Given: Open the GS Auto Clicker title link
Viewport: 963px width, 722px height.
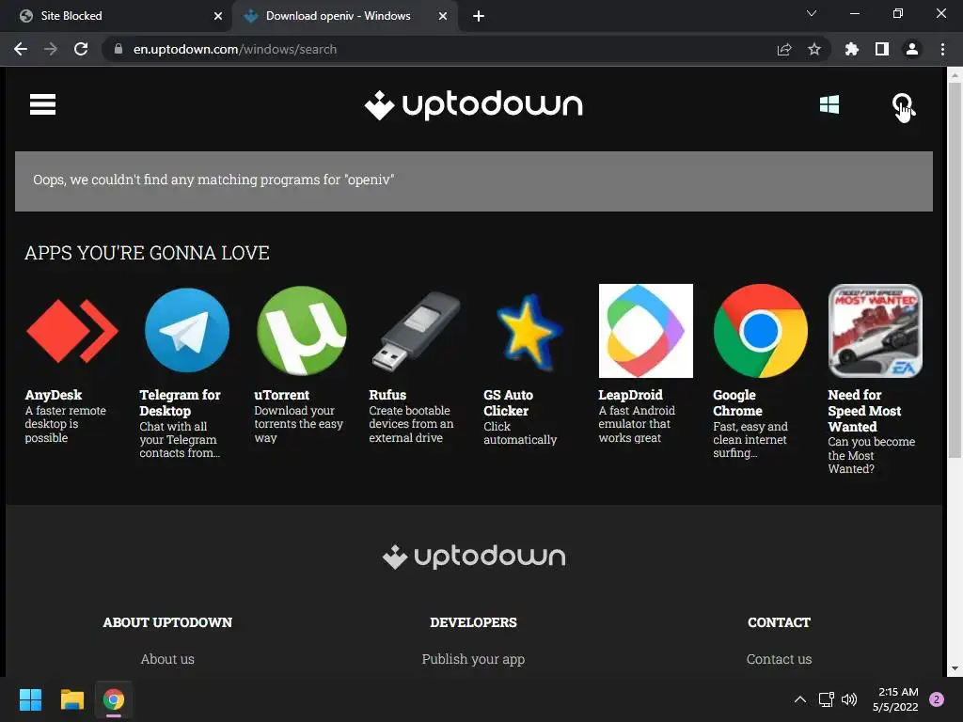Looking at the screenshot, I should (509, 402).
